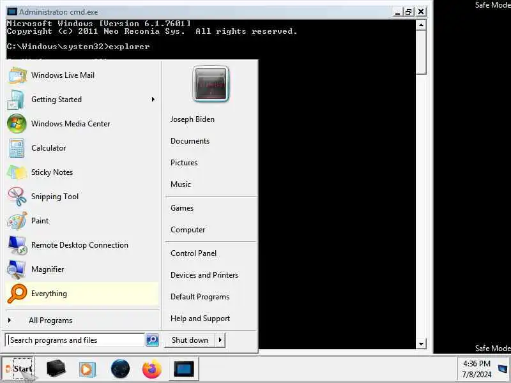This screenshot has height=383, width=511.
Task: Minimize the cmd.exe window
Action: pos(397,12)
